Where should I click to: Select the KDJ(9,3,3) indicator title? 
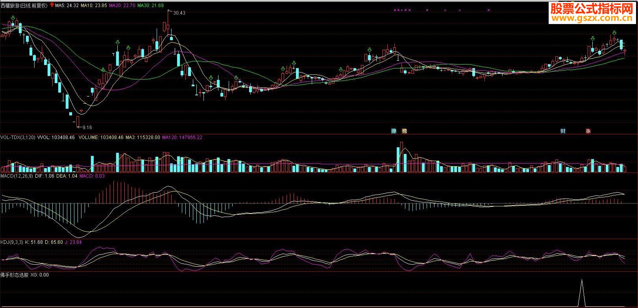pos(12,242)
